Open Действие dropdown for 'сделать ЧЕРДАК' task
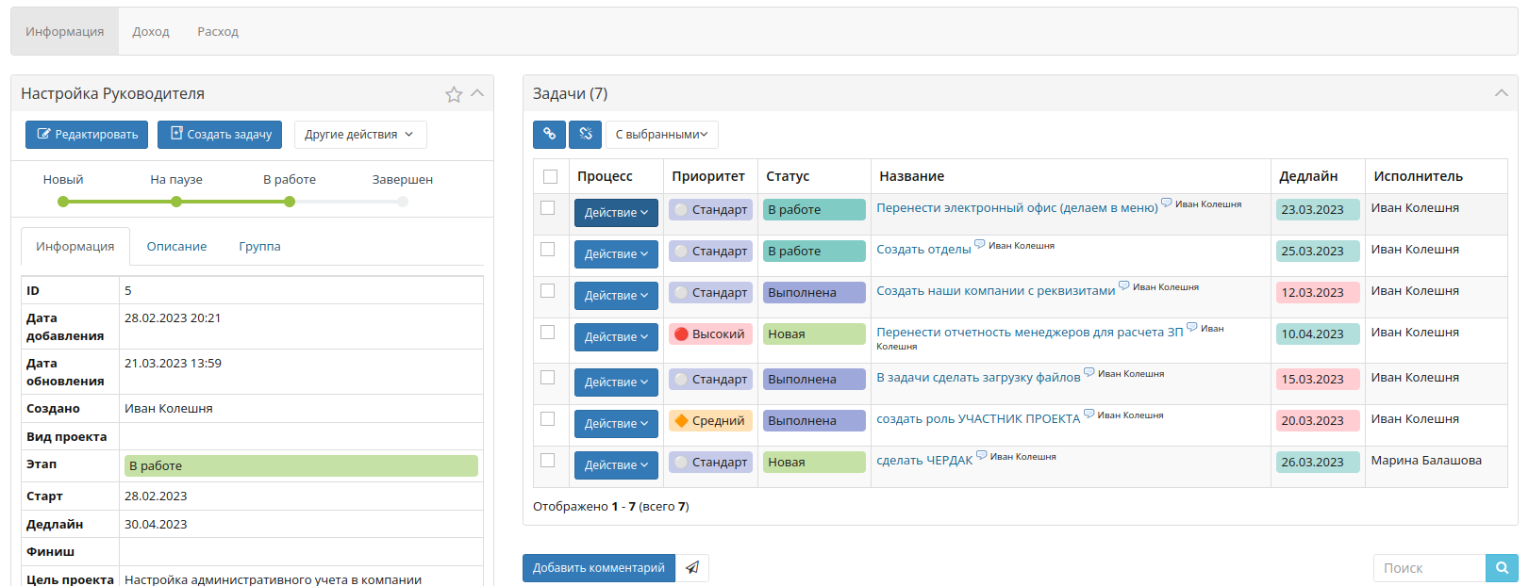This screenshot has width=1529, height=586. coord(616,465)
